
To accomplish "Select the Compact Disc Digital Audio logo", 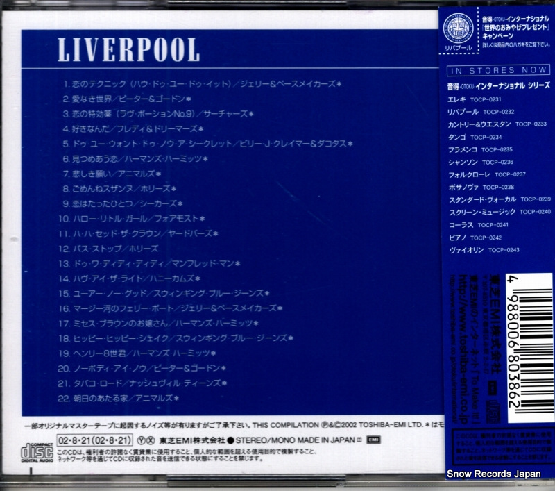I will coord(36,453).
